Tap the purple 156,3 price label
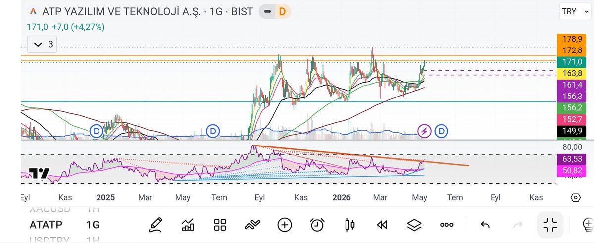Viewport: 594px width, 243px height. [572, 97]
